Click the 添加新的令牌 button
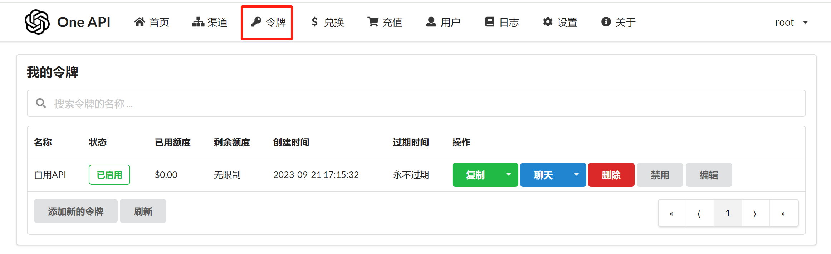The width and height of the screenshot is (831, 254). click(x=76, y=211)
